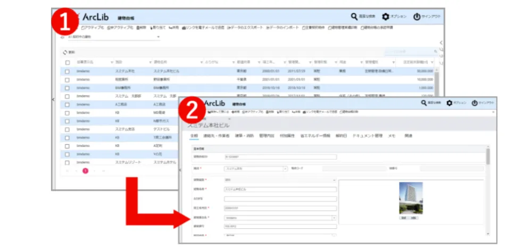Click 非アクティブ化 in the list window toolbar
This screenshot has height=250, width=532.
tap(120, 28)
